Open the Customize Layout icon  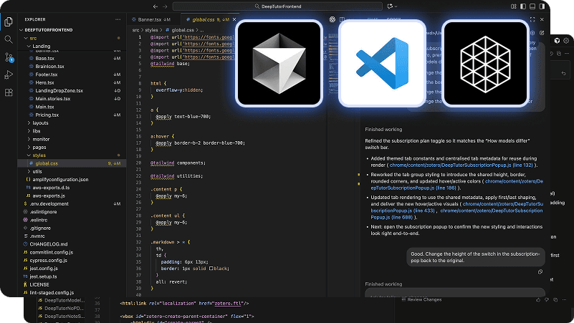click(x=514, y=6)
